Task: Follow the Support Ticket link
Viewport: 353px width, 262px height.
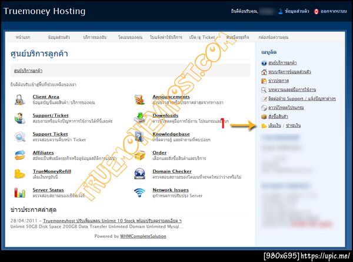Action: pos(50,134)
